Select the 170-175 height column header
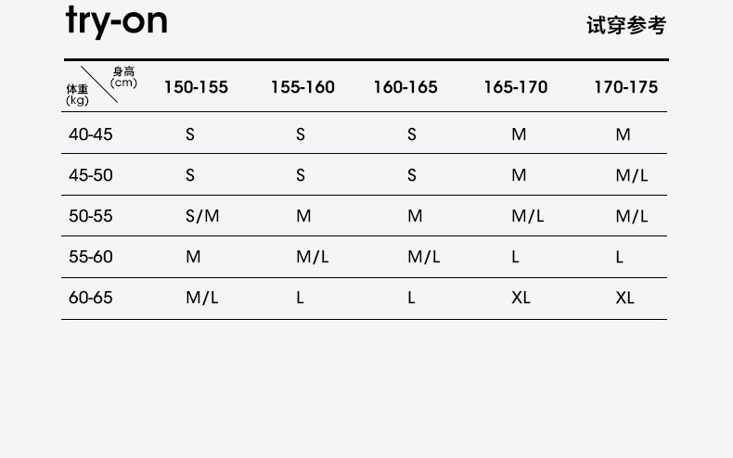The image size is (733, 458). tap(625, 87)
